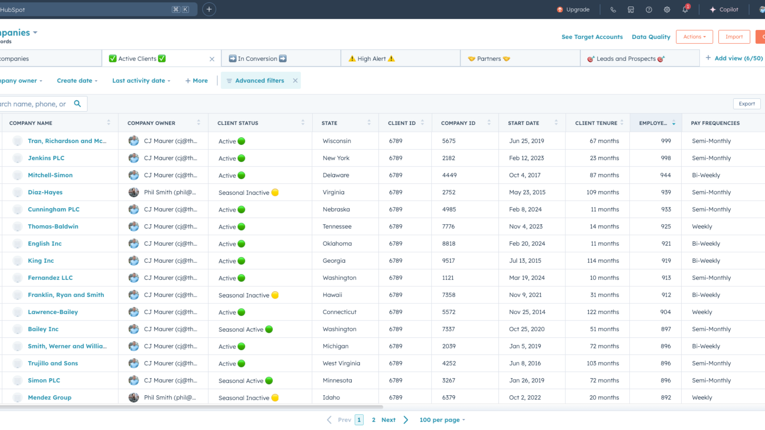This screenshot has height=430, width=765.
Task: Click the Export button
Action: click(x=747, y=104)
